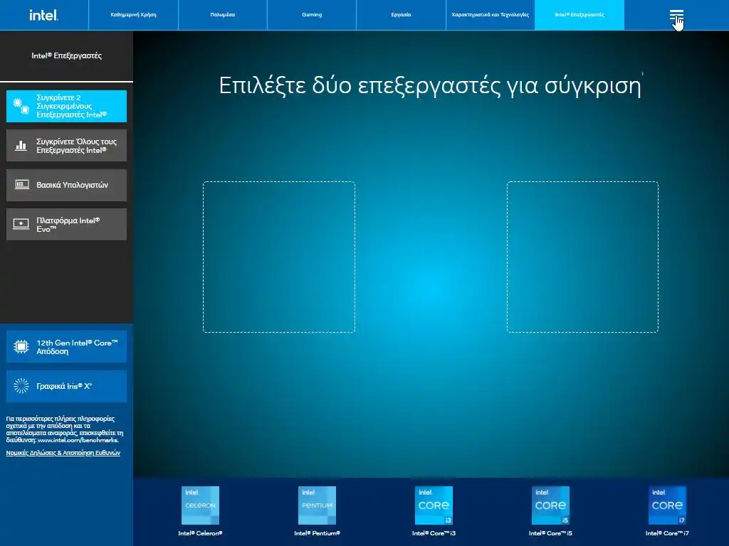Click the bar chart compare-all icon
The height and width of the screenshot is (546, 729).
(x=21, y=146)
